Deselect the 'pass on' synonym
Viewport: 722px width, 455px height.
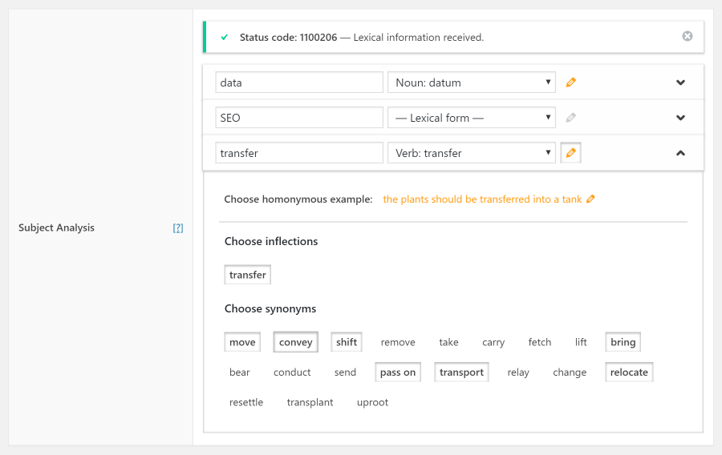(x=398, y=372)
